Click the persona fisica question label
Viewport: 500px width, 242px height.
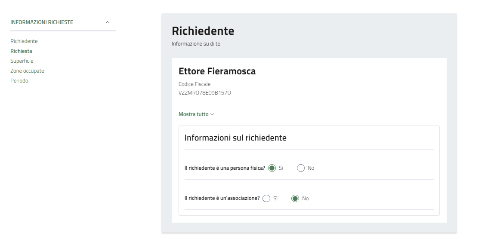pos(225,168)
